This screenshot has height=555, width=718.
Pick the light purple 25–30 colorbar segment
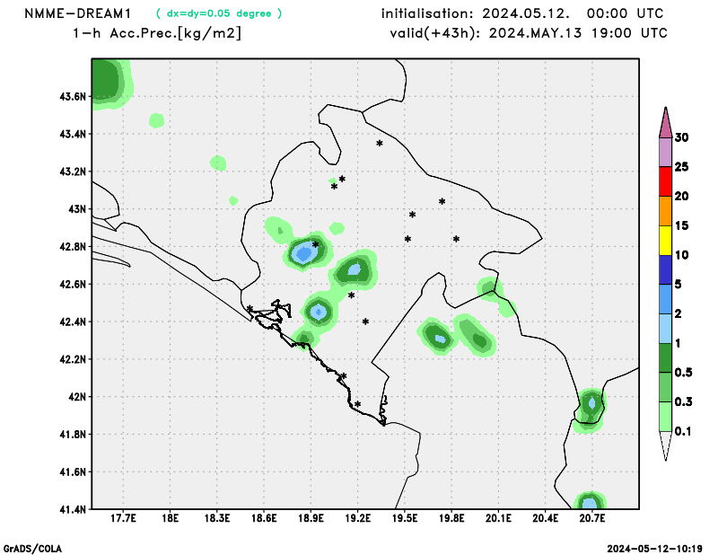coord(665,152)
